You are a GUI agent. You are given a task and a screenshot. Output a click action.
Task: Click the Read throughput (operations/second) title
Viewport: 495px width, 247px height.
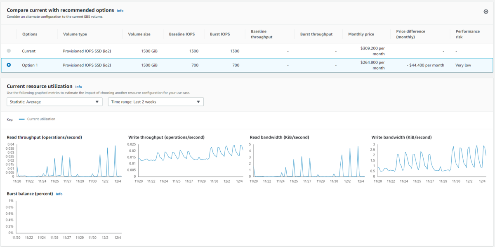click(x=45, y=137)
